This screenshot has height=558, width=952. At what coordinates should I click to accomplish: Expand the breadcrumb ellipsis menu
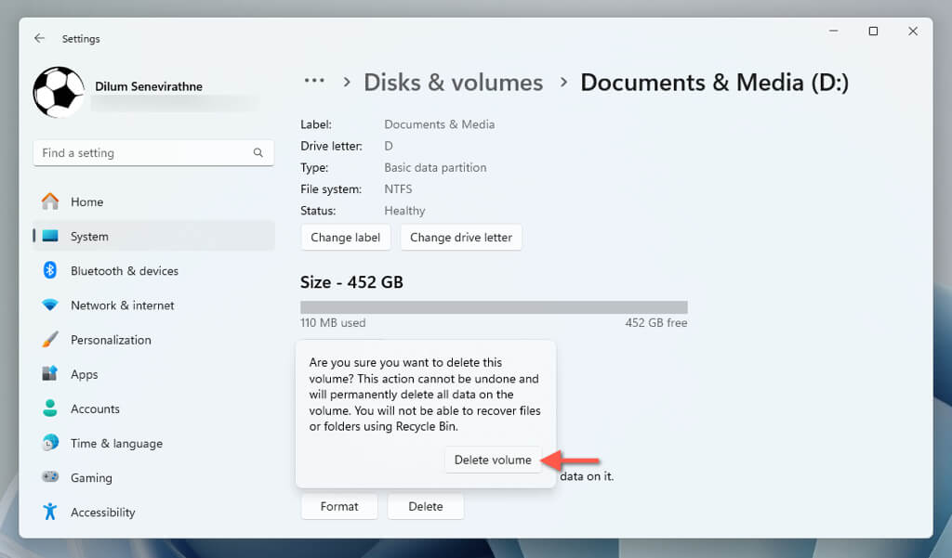[314, 82]
